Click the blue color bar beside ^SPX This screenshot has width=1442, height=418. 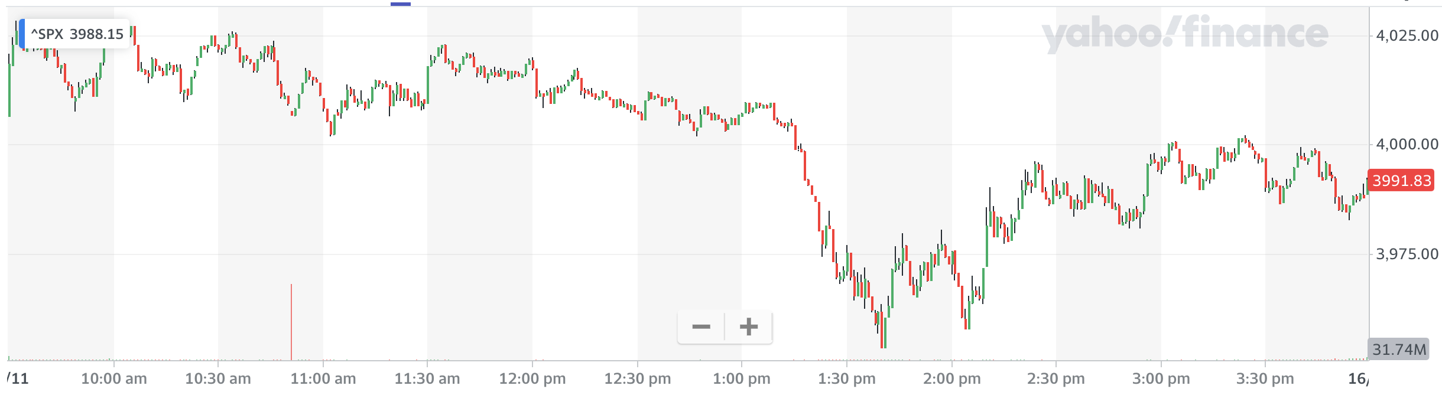tap(21, 34)
